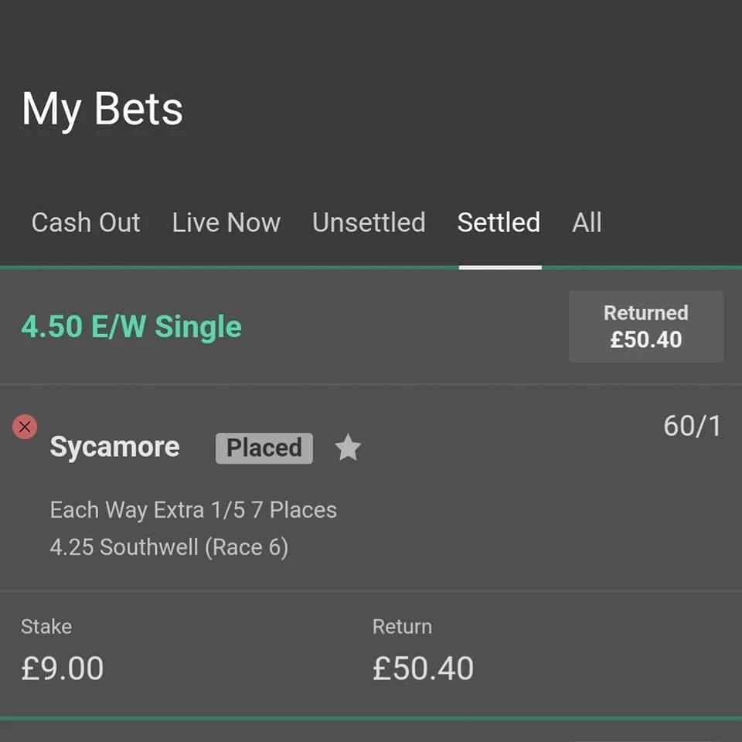Click the Returned £50.40 box
Viewport: 742px width, 742px height.
[x=645, y=326]
